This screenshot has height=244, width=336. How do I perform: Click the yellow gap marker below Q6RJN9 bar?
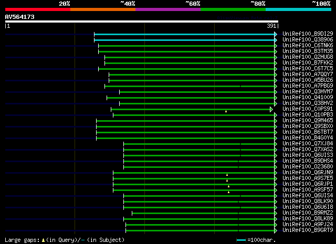[227, 175]
